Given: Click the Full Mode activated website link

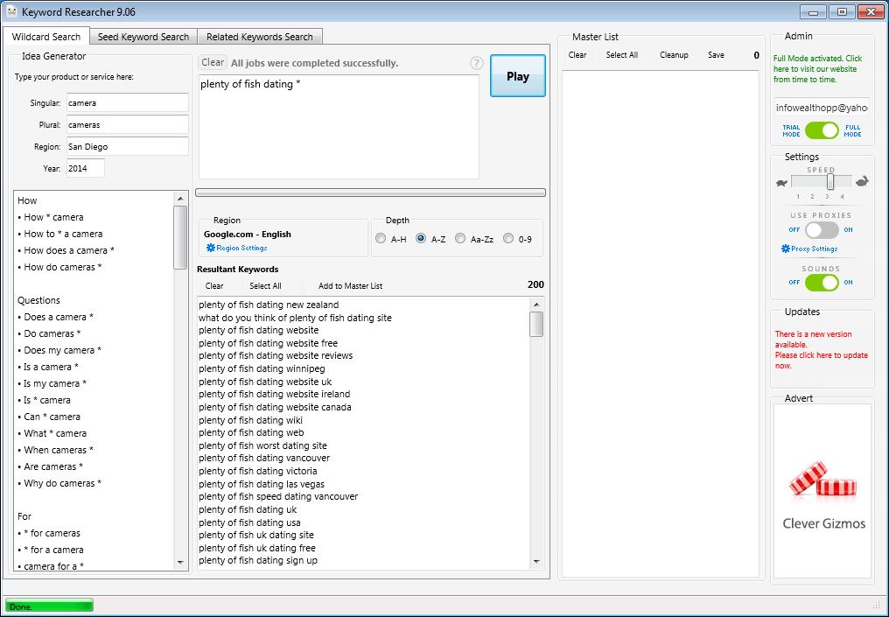Looking at the screenshot, I should coord(817,68).
